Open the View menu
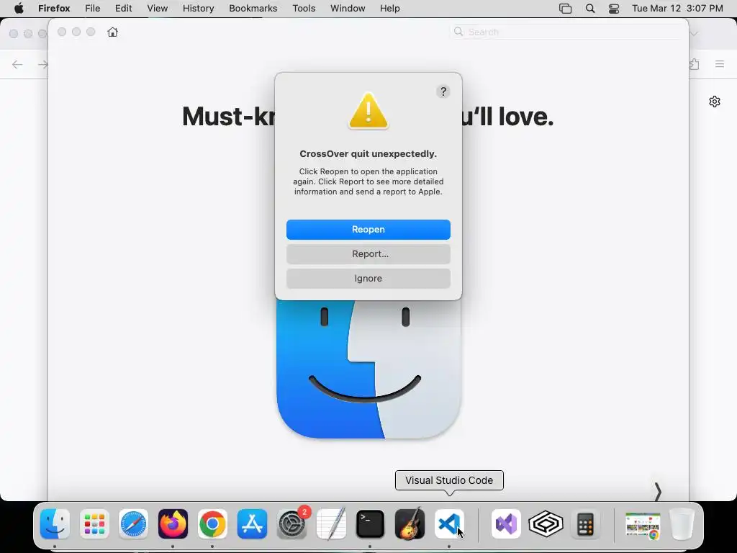 [158, 9]
